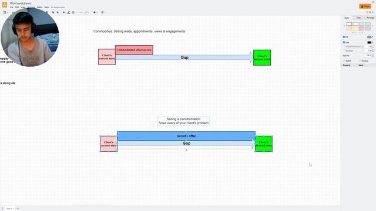This screenshot has height=211, width=376.
Task: Select the bottom pink 'Client's current state' box
Action: click(x=109, y=144)
